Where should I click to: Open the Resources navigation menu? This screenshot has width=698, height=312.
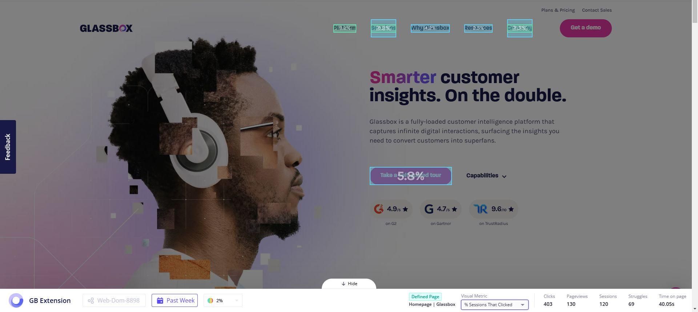pyautogui.click(x=478, y=28)
